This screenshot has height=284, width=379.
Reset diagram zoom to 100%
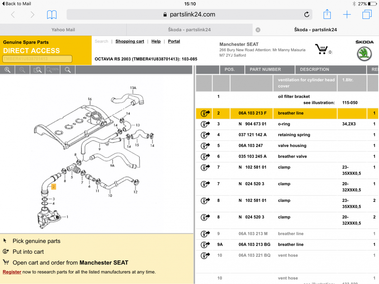pyautogui.click(x=52, y=70)
